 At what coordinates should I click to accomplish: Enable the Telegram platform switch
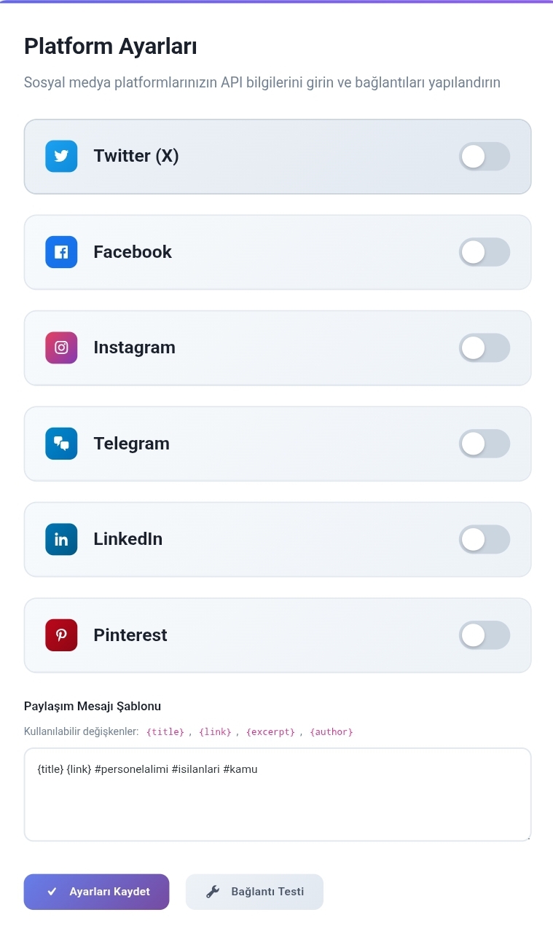pos(485,444)
